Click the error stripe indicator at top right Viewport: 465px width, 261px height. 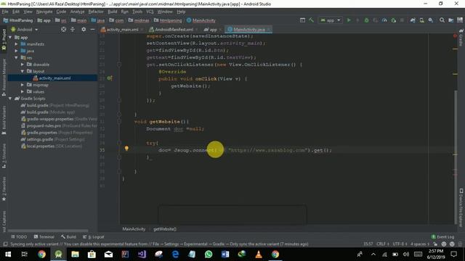[455, 36]
